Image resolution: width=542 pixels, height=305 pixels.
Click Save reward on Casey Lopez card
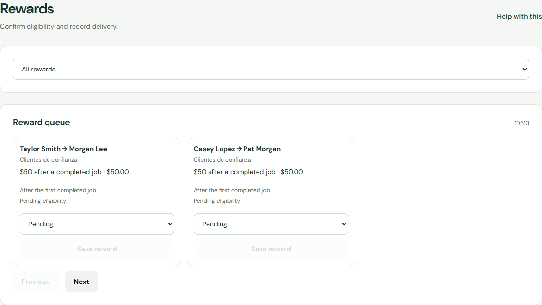[271, 249]
